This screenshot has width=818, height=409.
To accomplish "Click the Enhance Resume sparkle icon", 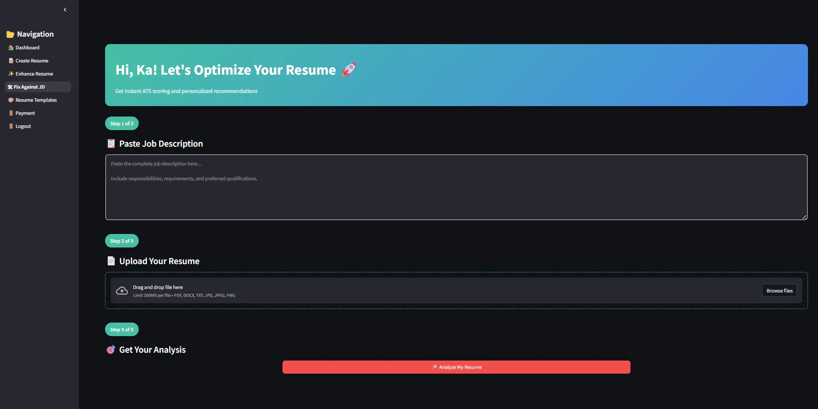I will coord(11,74).
